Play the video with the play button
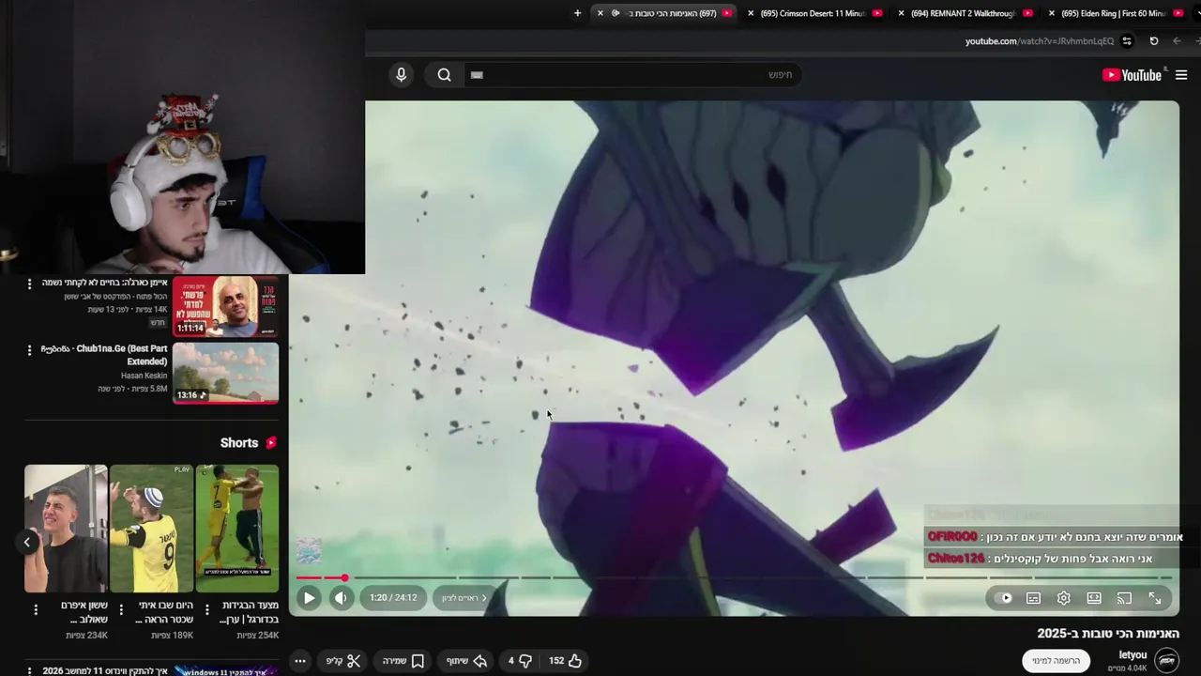This screenshot has width=1201, height=676. coord(309,598)
